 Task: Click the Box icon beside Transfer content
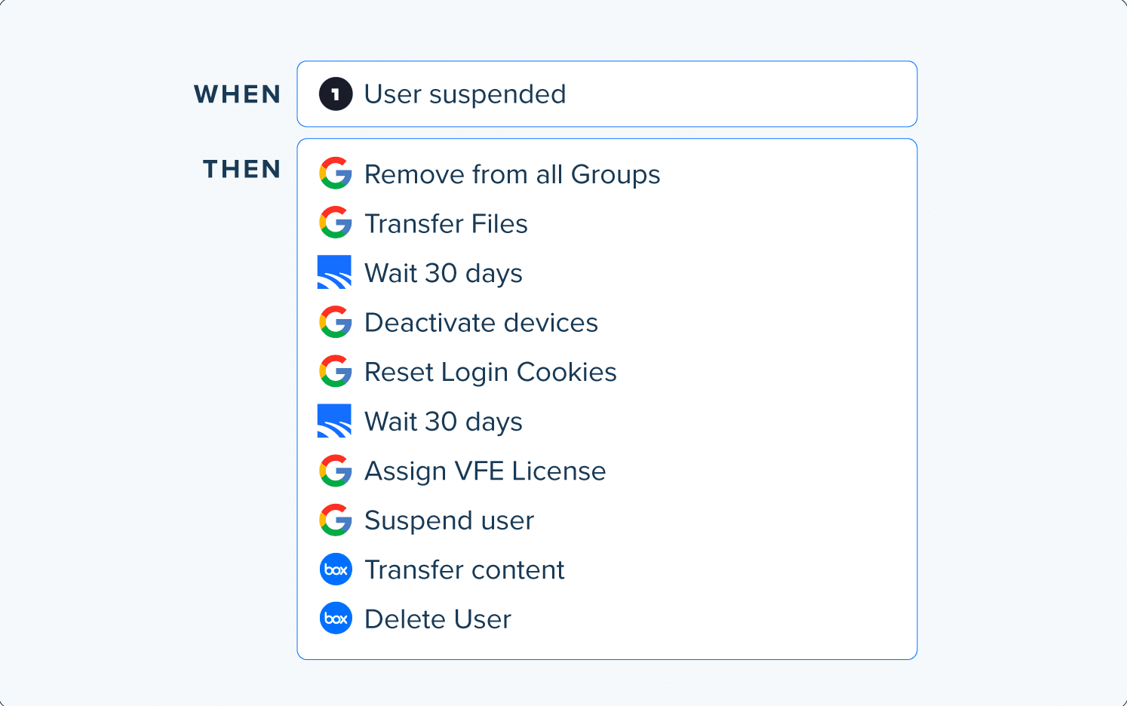(x=336, y=569)
